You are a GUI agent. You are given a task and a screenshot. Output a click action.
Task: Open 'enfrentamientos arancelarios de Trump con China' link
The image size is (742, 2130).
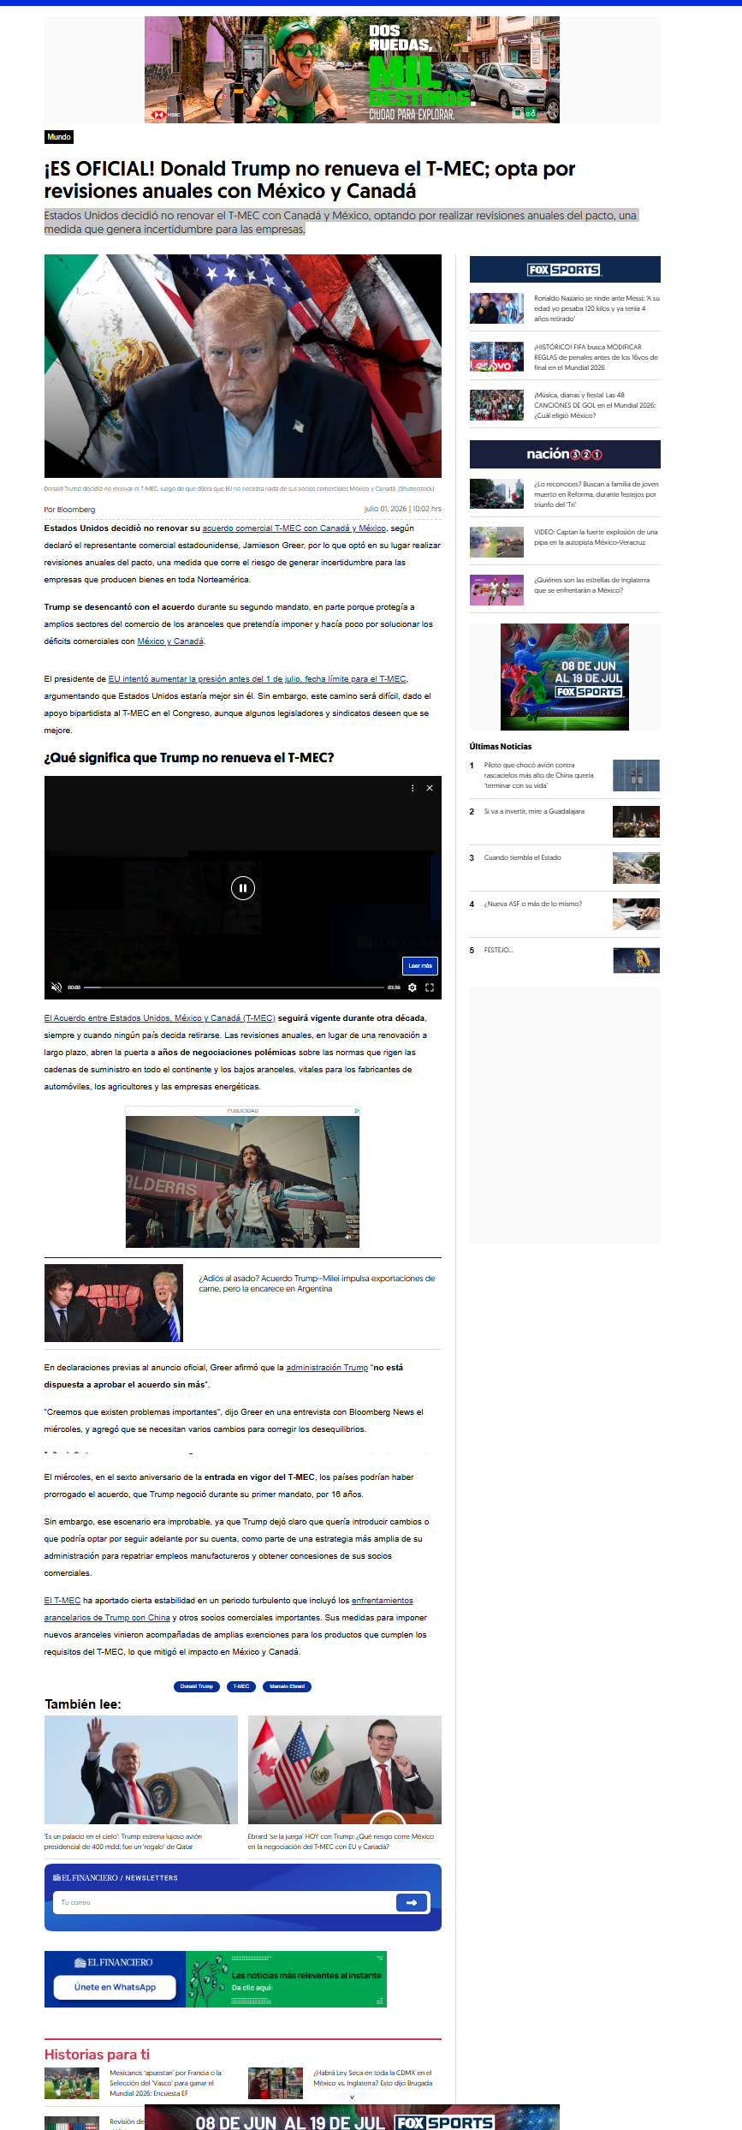pos(229,1609)
